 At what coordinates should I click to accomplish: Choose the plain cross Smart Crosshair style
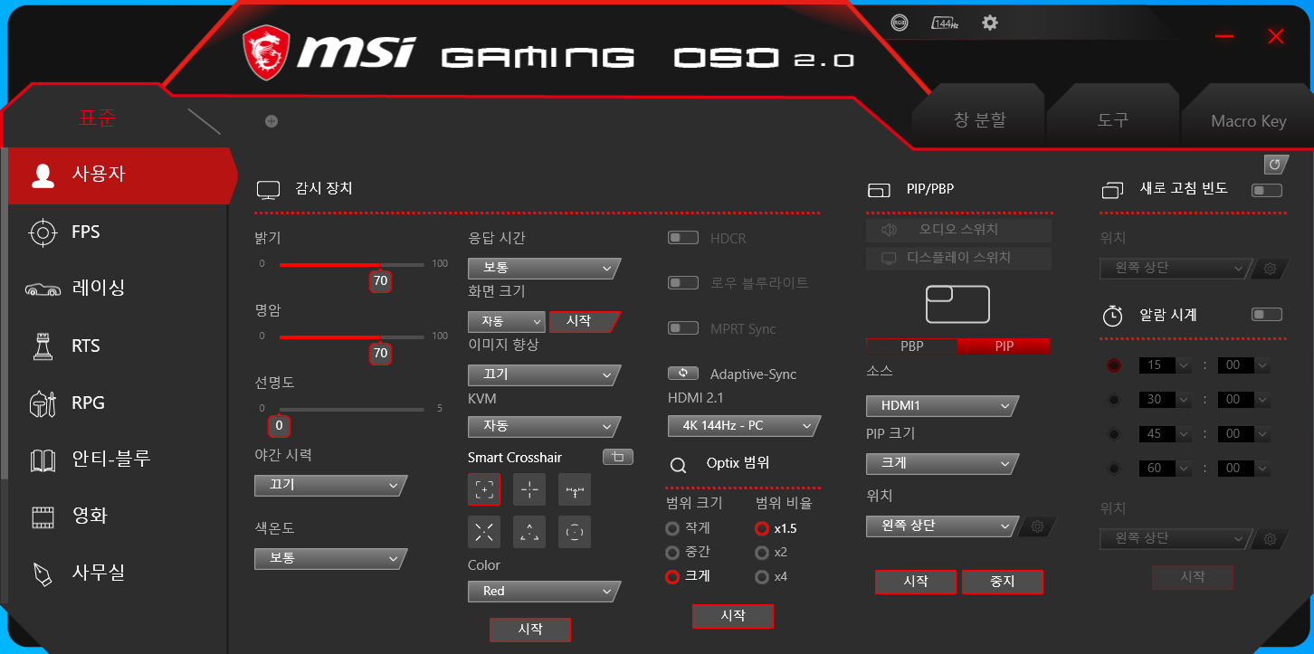click(529, 489)
